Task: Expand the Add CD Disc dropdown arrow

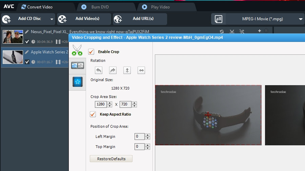Action: click(x=52, y=19)
